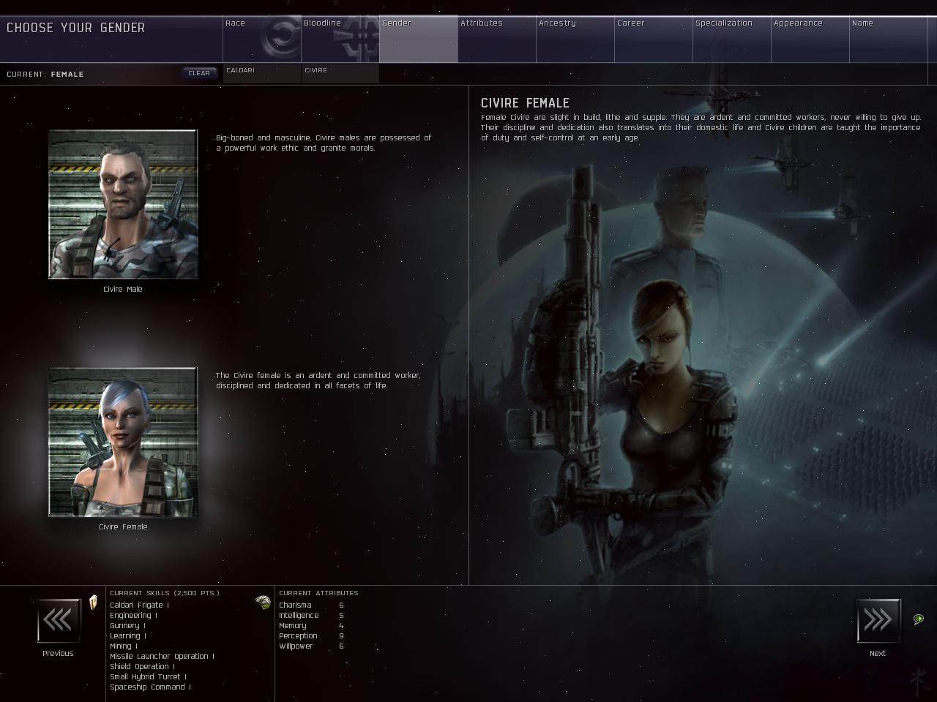Click the Civire female short description
The image size is (937, 702).
point(318,380)
